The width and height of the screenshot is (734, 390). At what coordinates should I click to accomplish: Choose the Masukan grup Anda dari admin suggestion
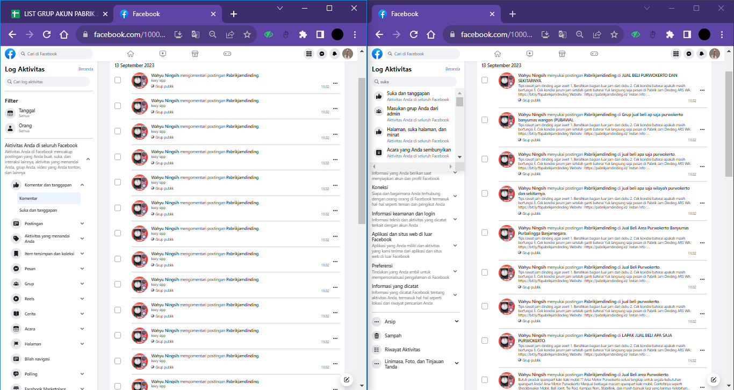click(x=413, y=114)
